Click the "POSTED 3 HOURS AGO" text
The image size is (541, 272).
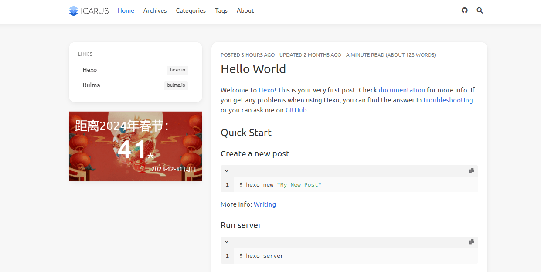[248, 55]
